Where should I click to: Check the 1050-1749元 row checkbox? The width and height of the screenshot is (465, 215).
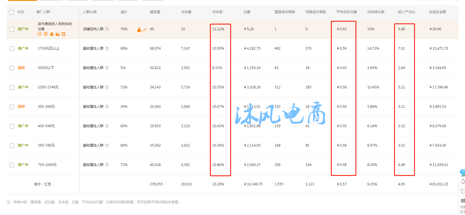pos(12,88)
